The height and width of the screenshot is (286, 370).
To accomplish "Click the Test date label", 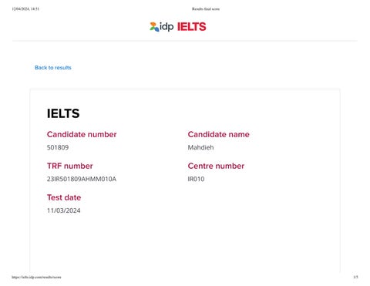I will 64,197.
